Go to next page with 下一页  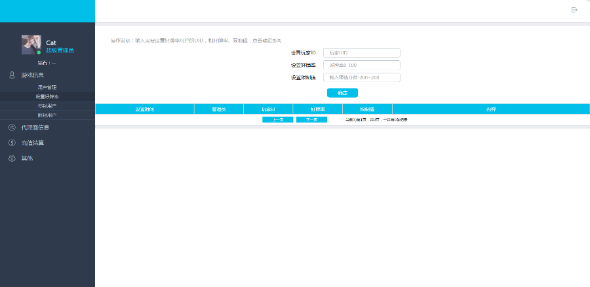tap(311, 120)
